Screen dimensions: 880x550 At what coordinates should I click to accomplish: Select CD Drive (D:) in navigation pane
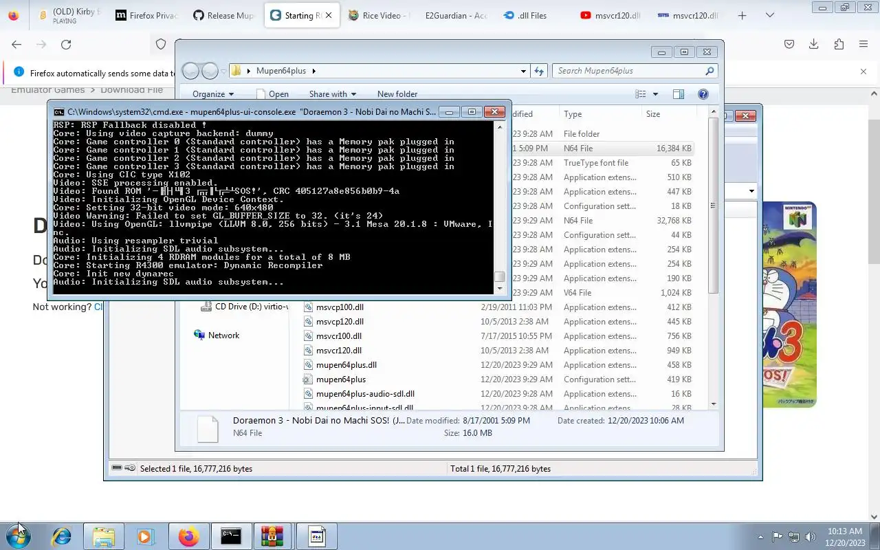(x=244, y=307)
